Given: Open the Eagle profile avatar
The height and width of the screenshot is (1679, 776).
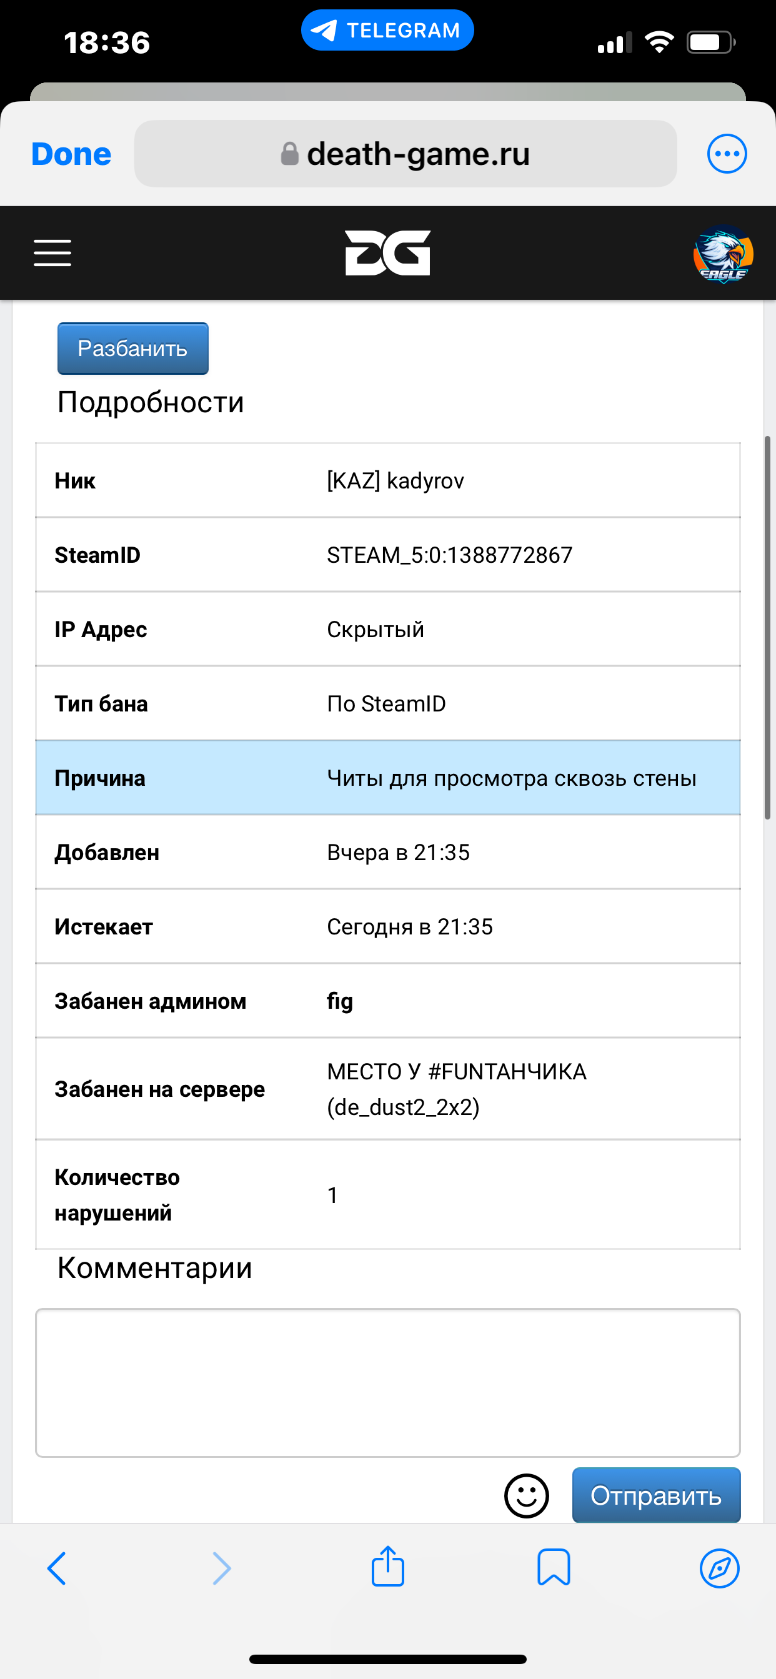Looking at the screenshot, I should pos(722,254).
